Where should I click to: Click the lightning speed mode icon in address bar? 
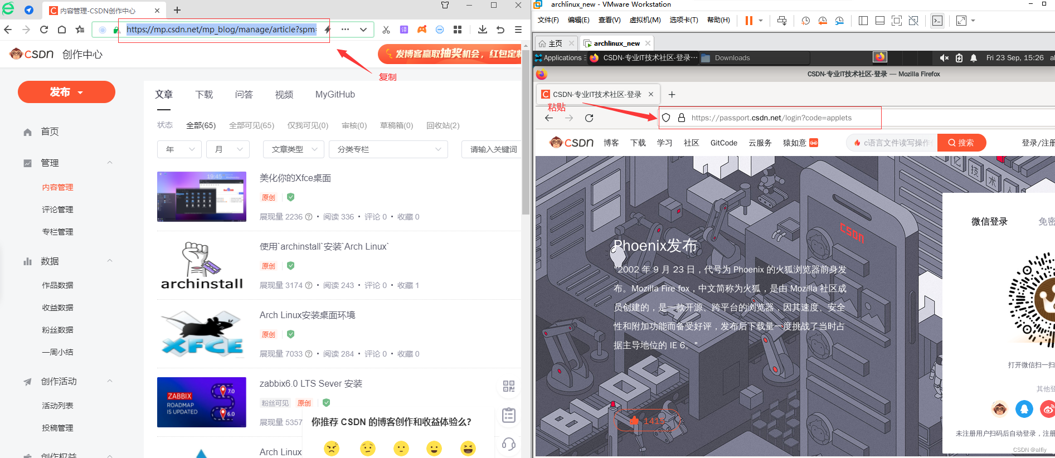click(x=328, y=30)
